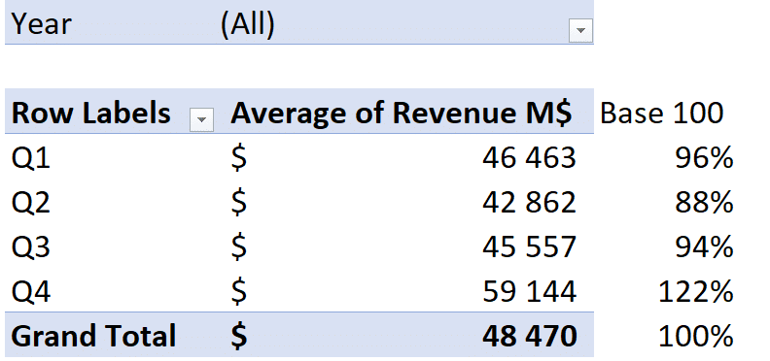Image resolution: width=770 pixels, height=361 pixels.
Task: Click the Q3 revenue value 45 557
Action: point(529,246)
